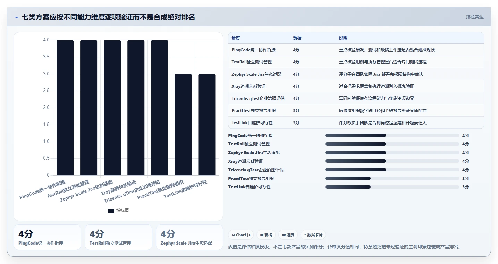The image size is (498, 264).
Task: Click the TestRail progress bar
Action: [392, 144]
